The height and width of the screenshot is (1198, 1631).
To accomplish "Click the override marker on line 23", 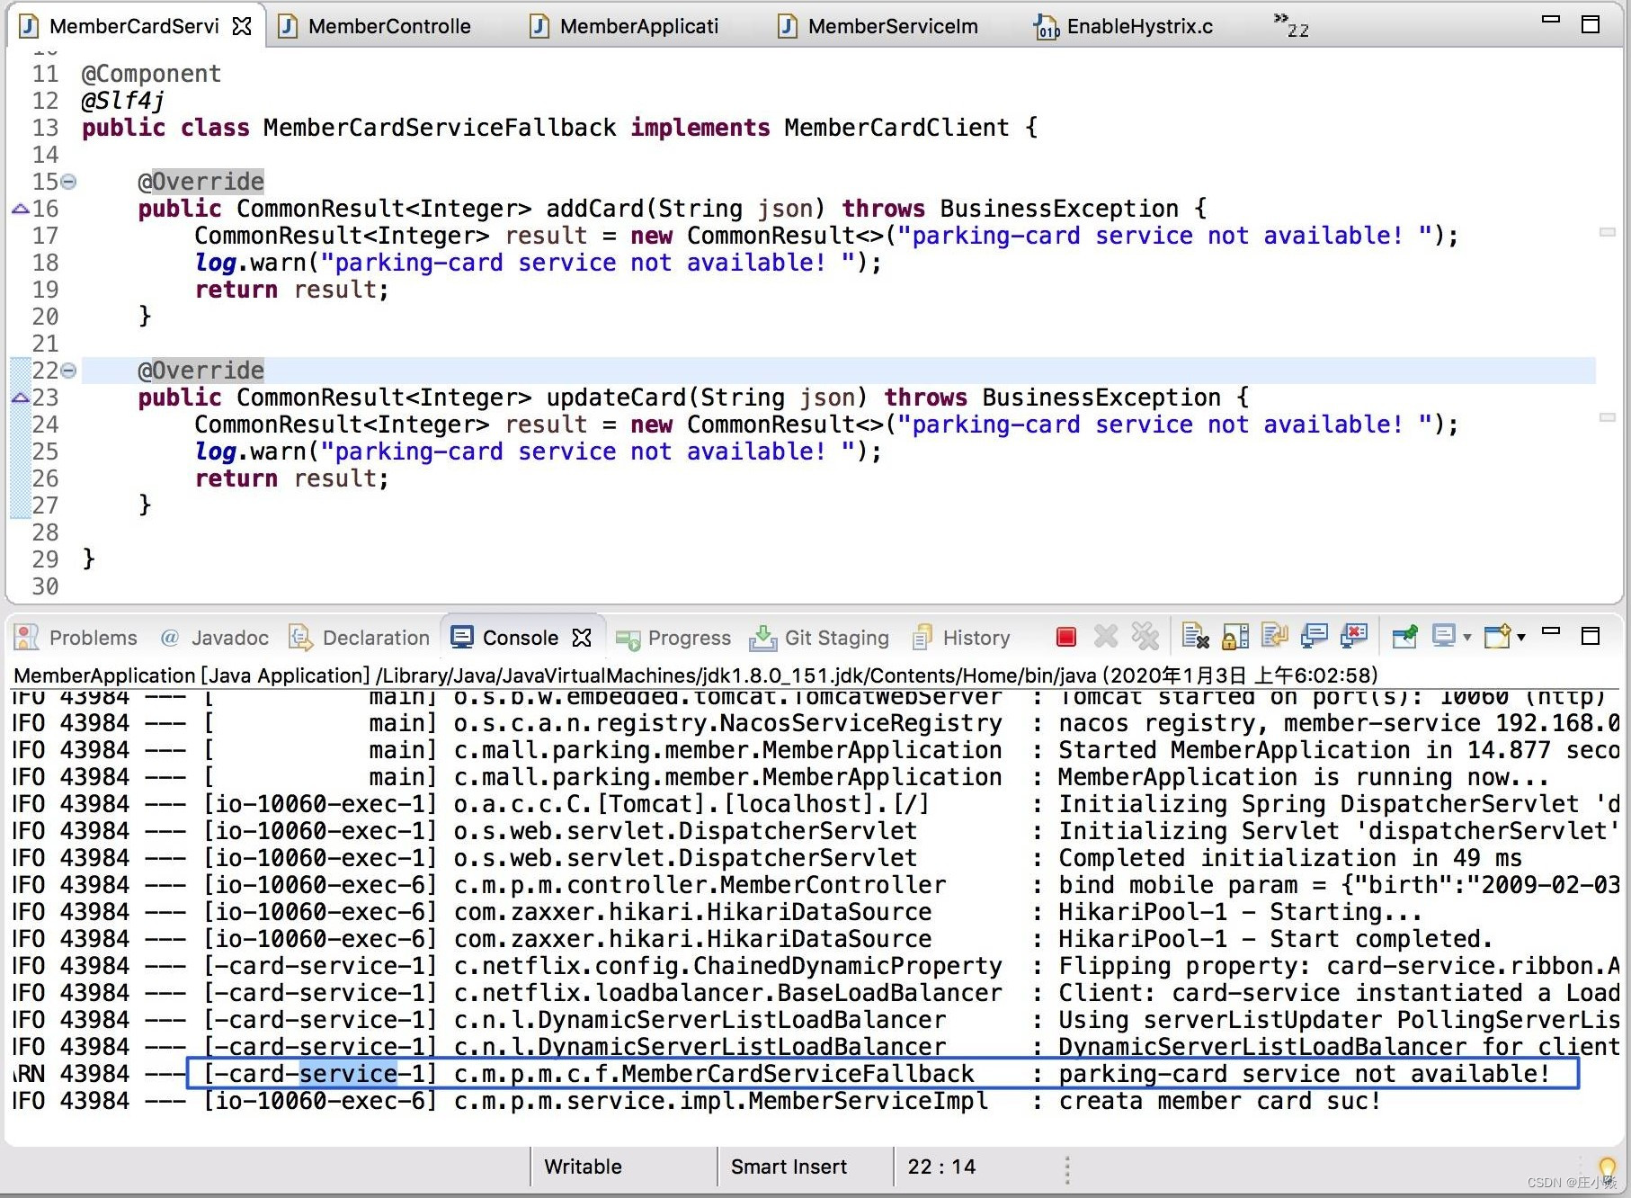I will pyautogui.click(x=20, y=398).
